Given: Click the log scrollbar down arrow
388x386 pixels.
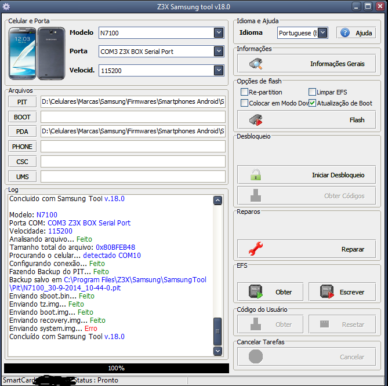Looking at the screenshot, I should pos(217,351).
